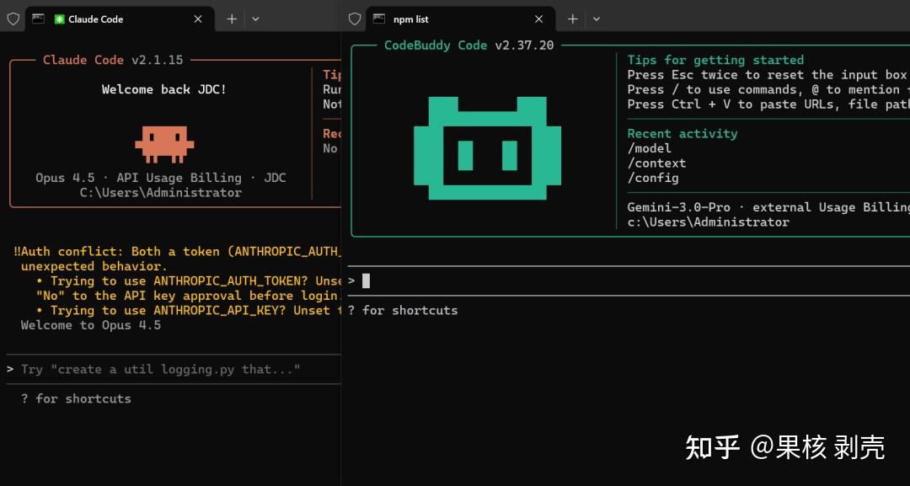Click the 'Auth conflict' warning line
910x486 pixels.
(177, 251)
